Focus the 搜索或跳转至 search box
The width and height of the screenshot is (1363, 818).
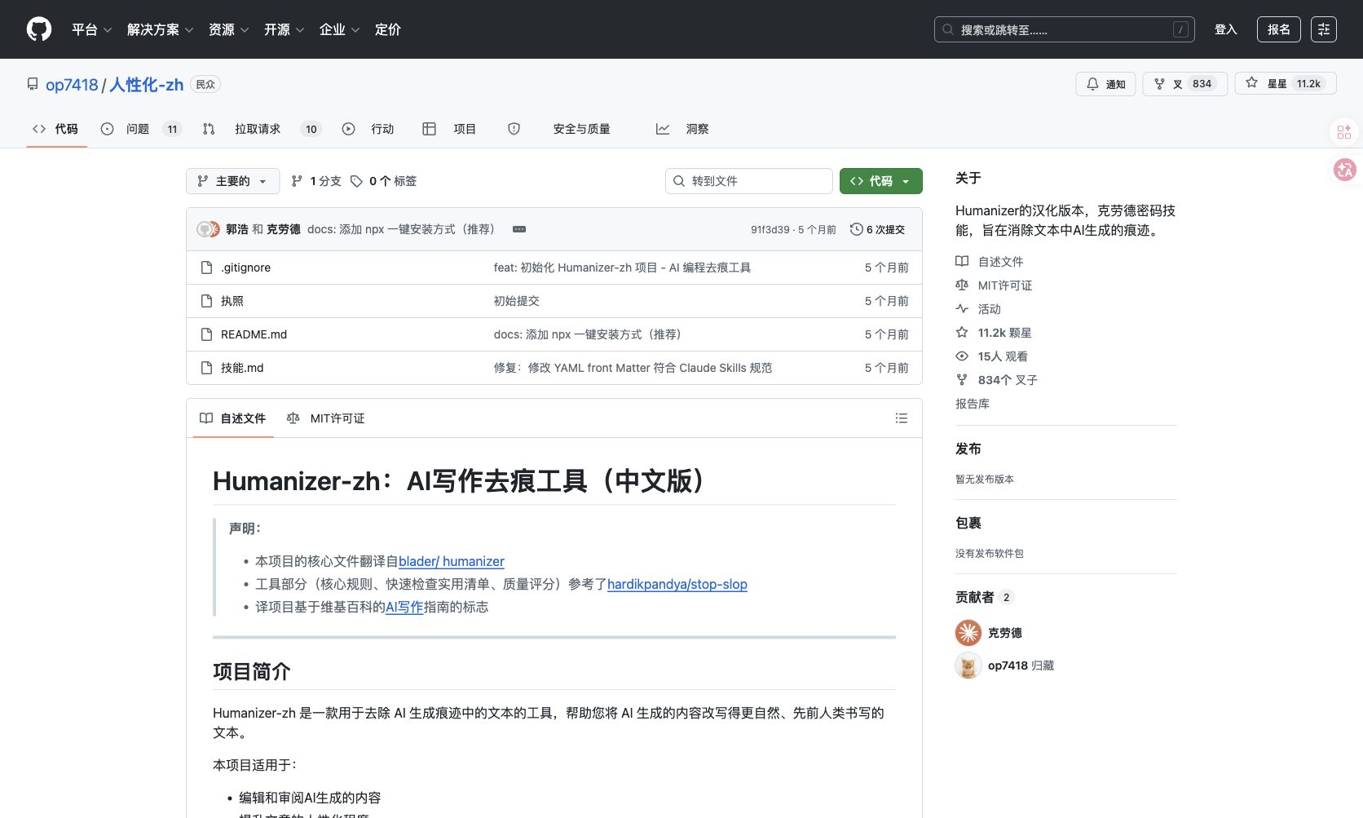(x=1064, y=29)
